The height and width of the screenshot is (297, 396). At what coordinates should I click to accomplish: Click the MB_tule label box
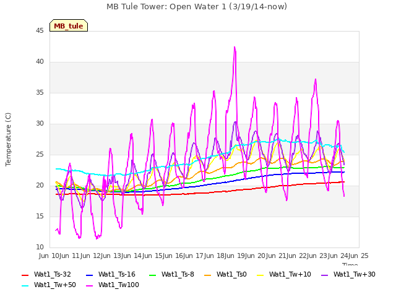pos(69,25)
